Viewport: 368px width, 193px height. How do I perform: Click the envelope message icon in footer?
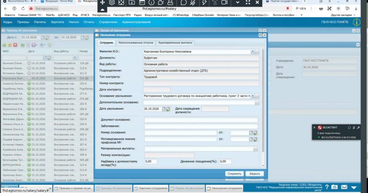(x=344, y=187)
